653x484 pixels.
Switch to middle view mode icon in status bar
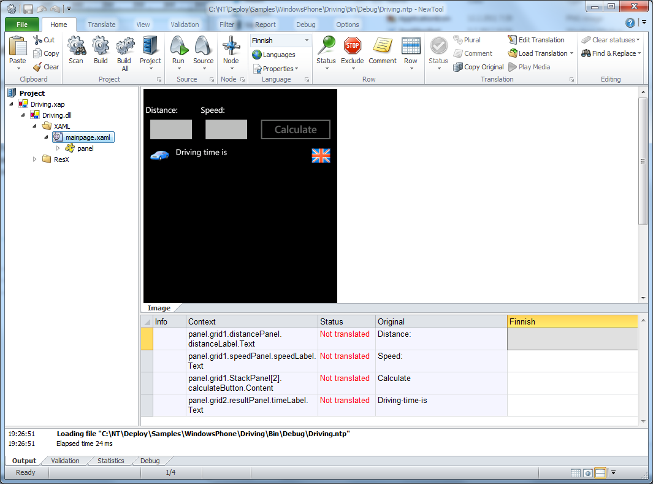point(587,473)
